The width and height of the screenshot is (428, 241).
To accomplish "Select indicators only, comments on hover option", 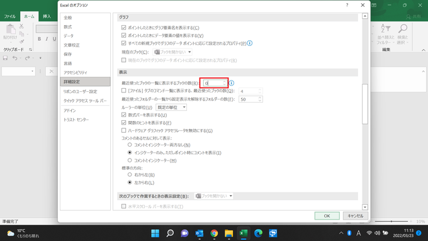I will pyautogui.click(x=130, y=152).
